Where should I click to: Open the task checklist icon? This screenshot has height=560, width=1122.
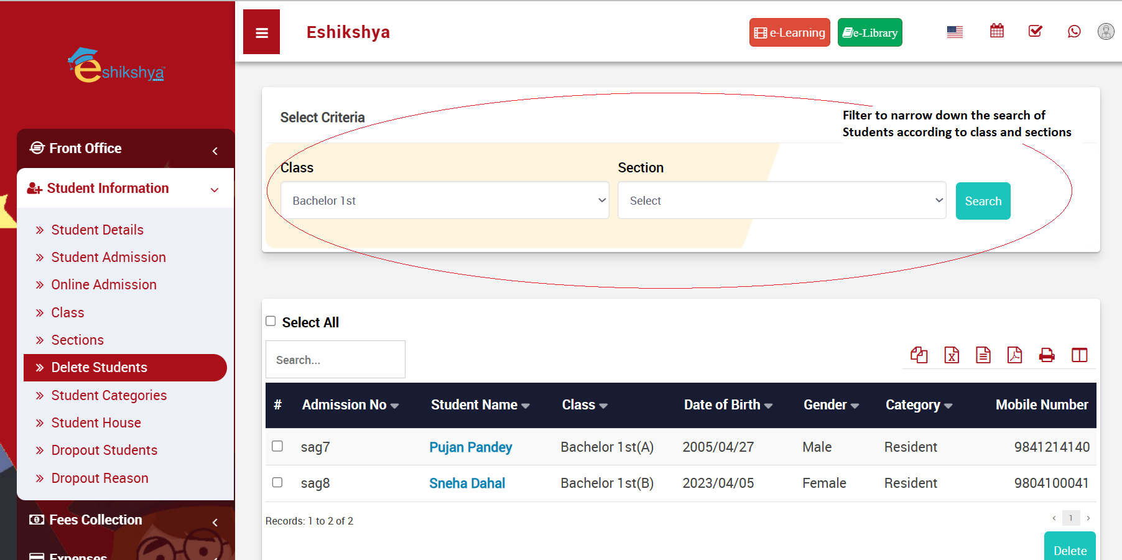coord(1035,31)
